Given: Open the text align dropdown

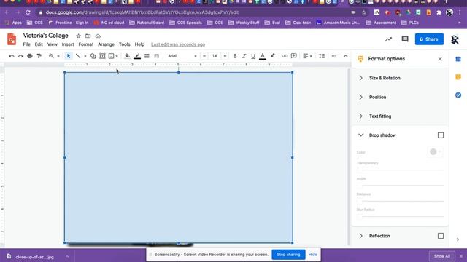Looking at the screenshot, I should (307, 56).
